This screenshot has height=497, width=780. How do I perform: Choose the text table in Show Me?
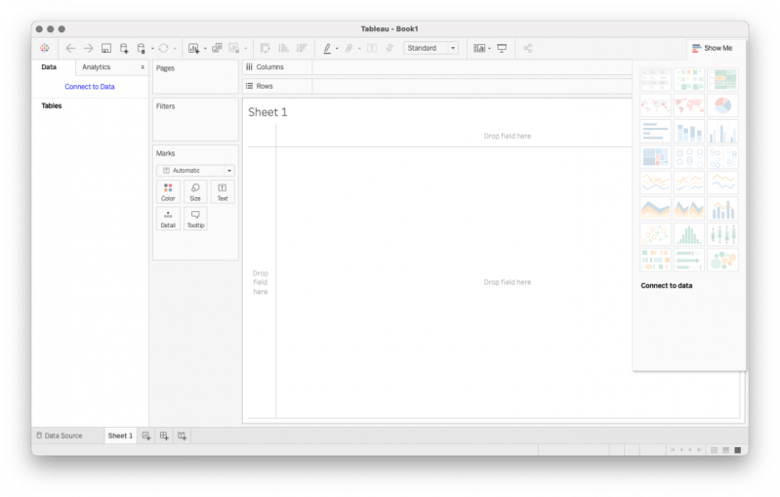(x=655, y=80)
